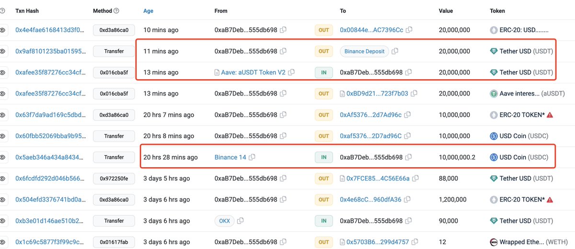Select the 1,200,000 value cell

coord(452,200)
